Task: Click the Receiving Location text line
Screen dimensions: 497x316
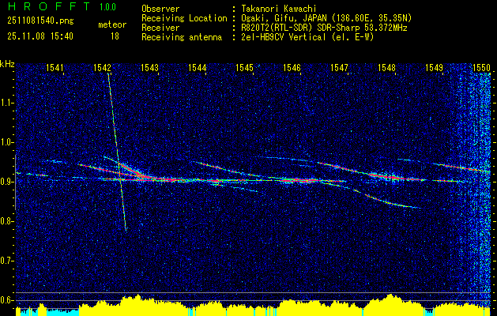Action: (x=277, y=18)
